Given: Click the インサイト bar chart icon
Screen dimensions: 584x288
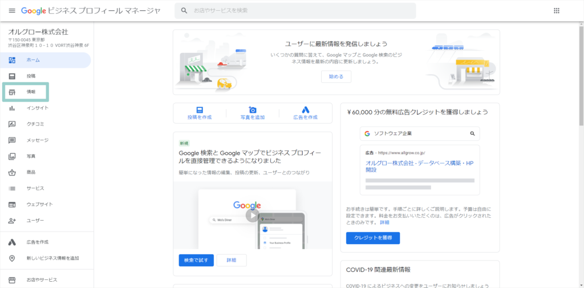Looking at the screenshot, I should pos(12,108).
